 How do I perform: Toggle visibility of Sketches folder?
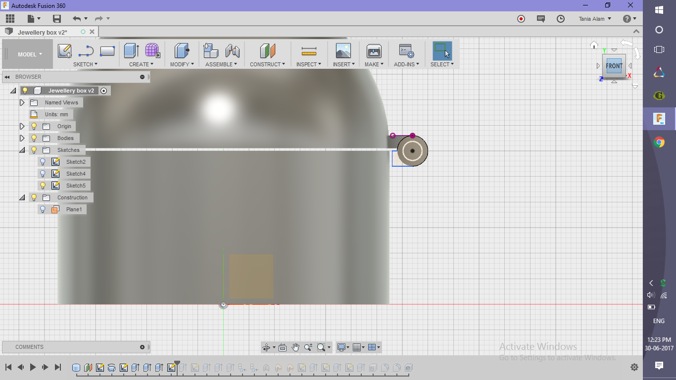(34, 150)
